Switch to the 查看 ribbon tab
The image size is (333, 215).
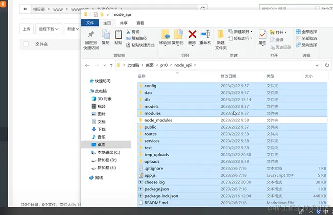pyautogui.click(x=140, y=23)
